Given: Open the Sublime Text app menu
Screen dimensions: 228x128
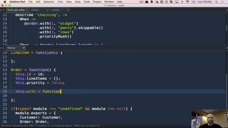Looking at the screenshot, I should click(17, 2).
